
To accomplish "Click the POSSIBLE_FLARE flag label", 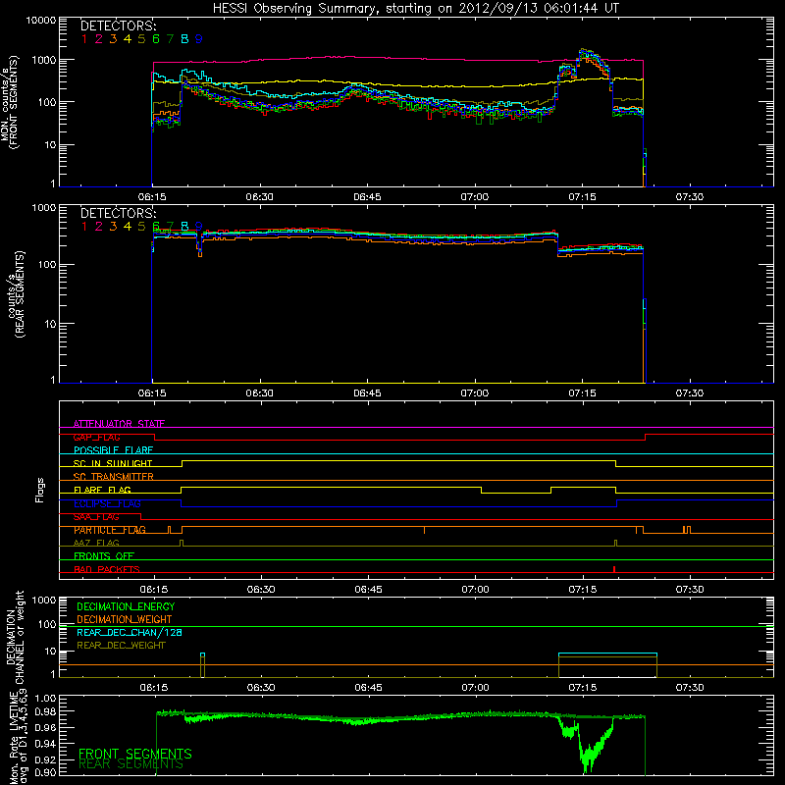I will click(x=113, y=450).
